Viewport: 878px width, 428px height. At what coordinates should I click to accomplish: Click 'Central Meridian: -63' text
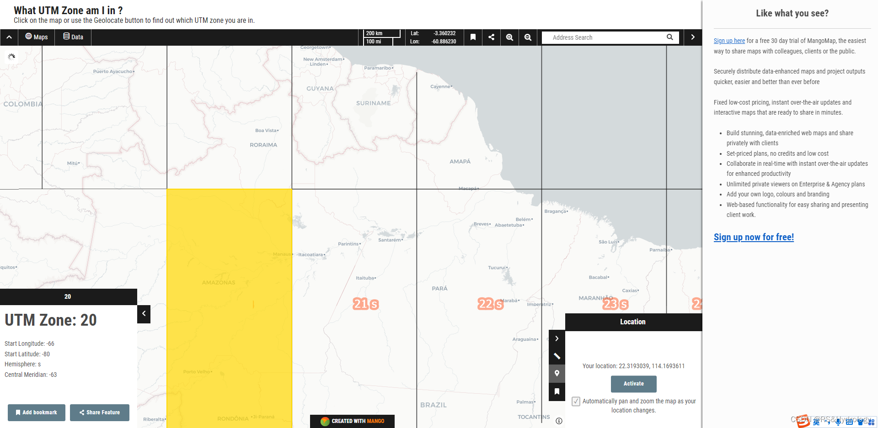click(31, 375)
